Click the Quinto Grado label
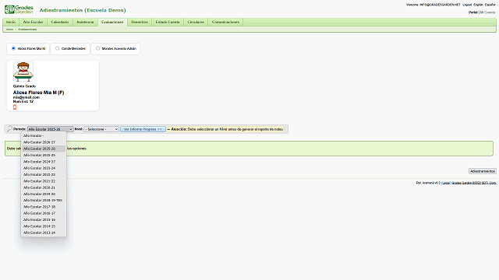 pos(24,86)
